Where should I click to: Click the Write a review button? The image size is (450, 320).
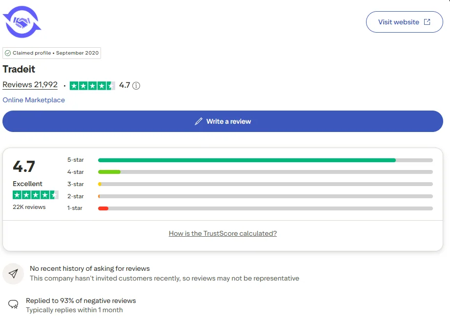[223, 121]
